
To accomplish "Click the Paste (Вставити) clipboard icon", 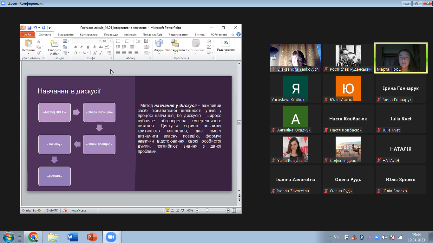I will pos(29,44).
